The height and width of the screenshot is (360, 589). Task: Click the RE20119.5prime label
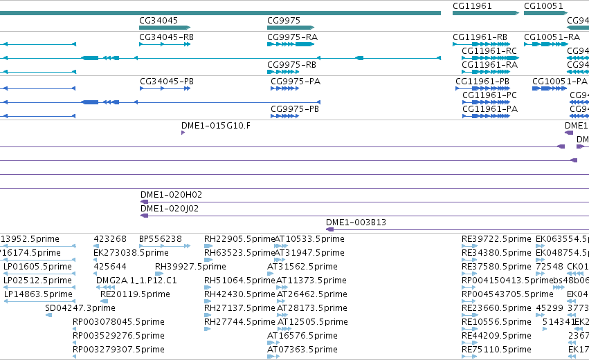(x=135, y=294)
